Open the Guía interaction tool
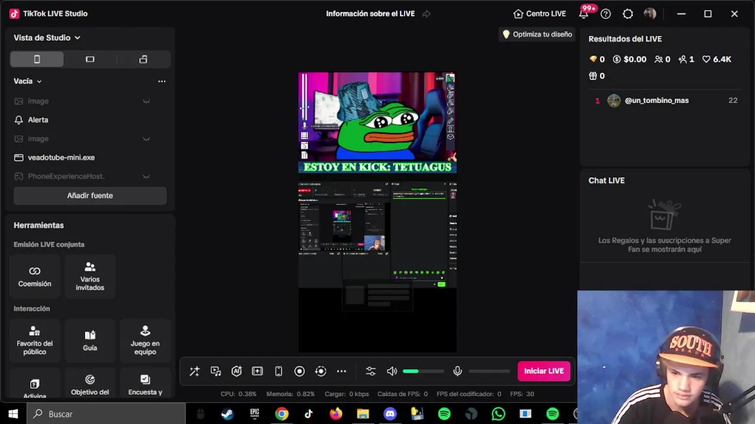755x424 pixels. point(90,340)
